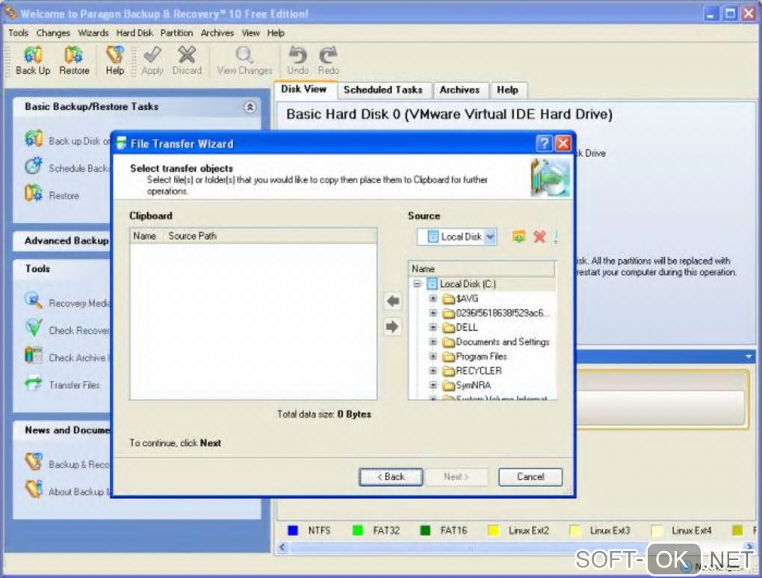Viewport: 762px width, 578px height.
Task: Close the File Transfer Wizard dialog
Action: point(563,143)
